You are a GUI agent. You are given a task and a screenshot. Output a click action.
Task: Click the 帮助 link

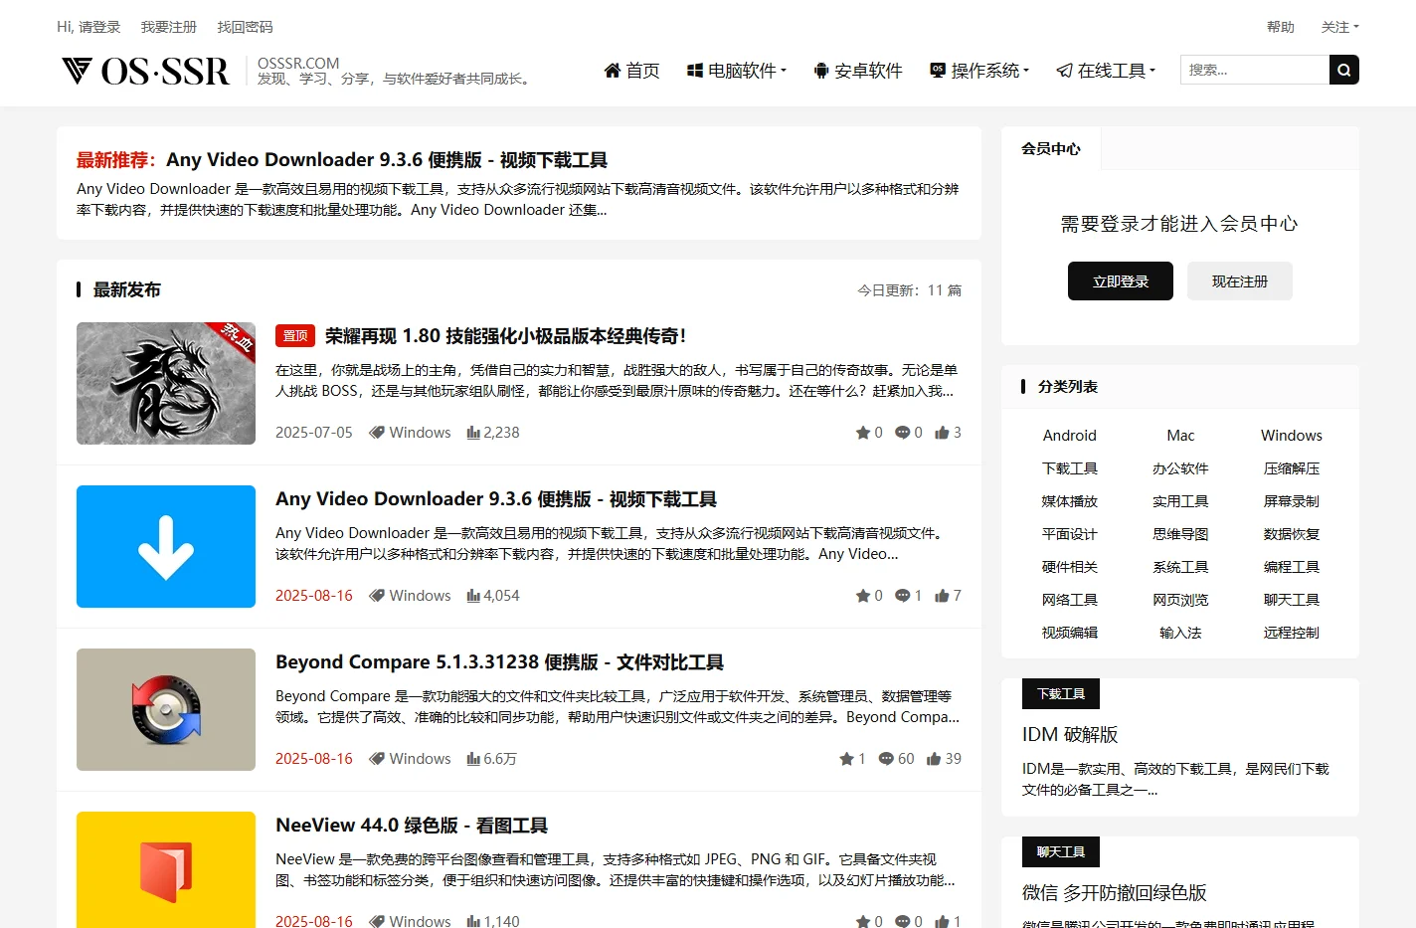[1281, 27]
